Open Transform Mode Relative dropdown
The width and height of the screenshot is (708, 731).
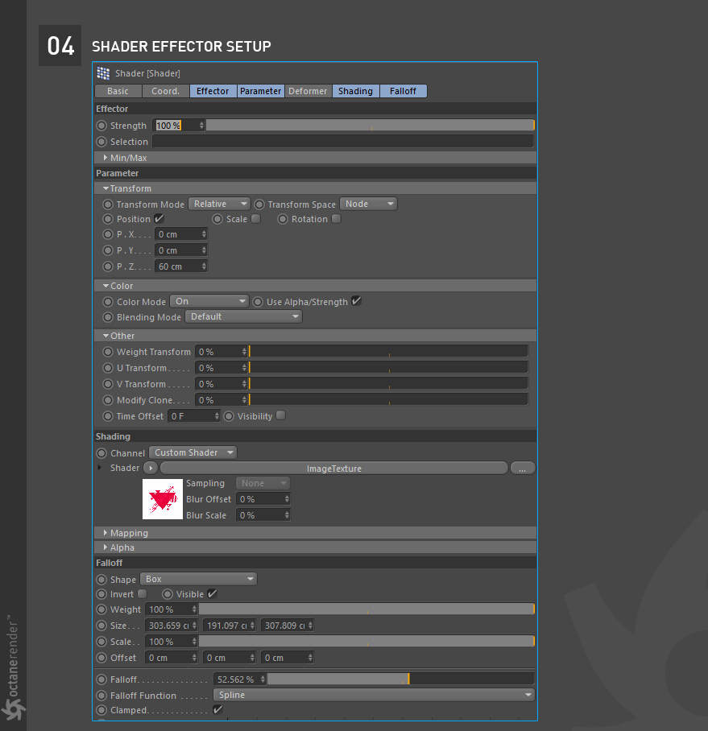pyautogui.click(x=219, y=204)
